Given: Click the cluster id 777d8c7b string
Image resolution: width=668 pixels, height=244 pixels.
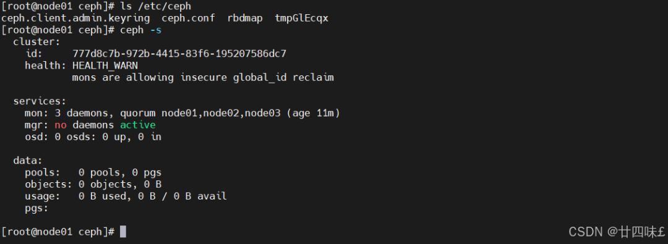Looking at the screenshot, I should (x=179, y=54).
